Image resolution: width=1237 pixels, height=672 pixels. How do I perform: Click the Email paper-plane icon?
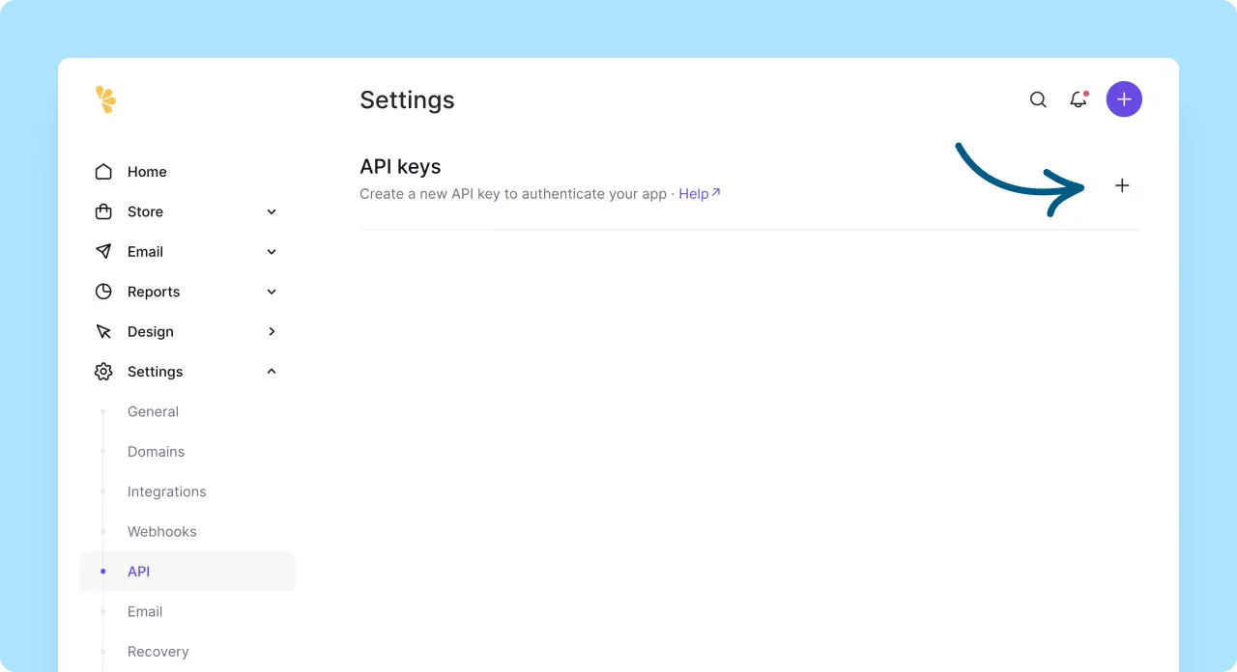[104, 251]
